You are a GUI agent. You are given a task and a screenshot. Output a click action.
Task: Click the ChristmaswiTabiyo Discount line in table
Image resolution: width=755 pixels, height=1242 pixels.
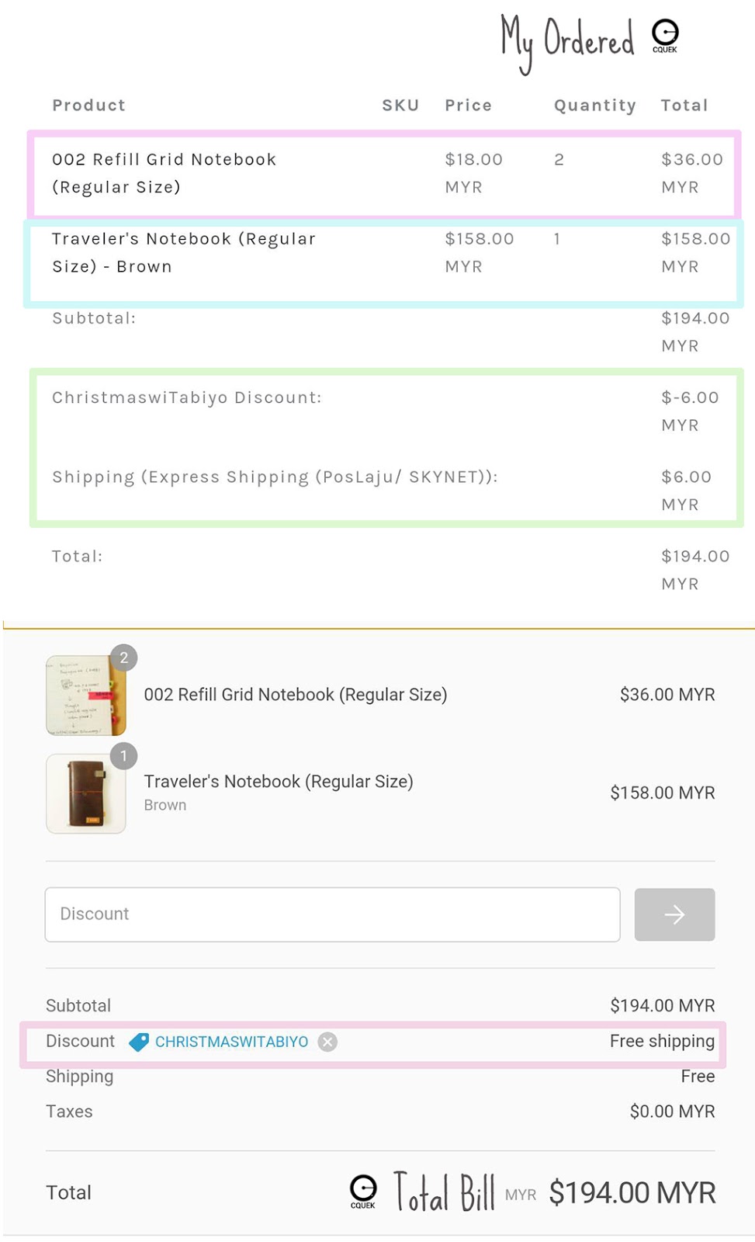[x=186, y=397]
